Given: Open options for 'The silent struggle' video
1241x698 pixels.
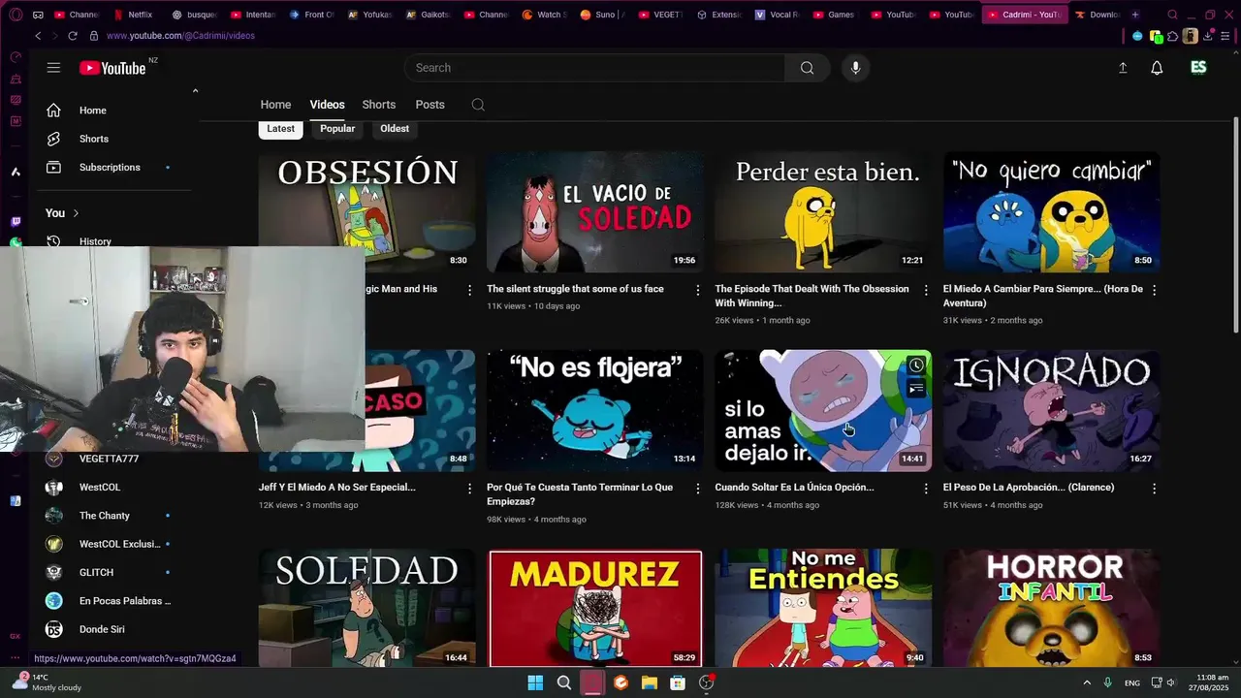Looking at the screenshot, I should [698, 290].
